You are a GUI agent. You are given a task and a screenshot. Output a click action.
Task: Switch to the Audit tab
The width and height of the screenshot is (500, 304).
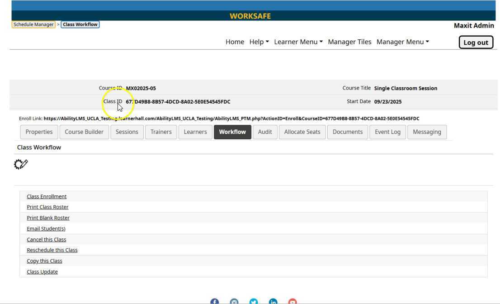[265, 132]
